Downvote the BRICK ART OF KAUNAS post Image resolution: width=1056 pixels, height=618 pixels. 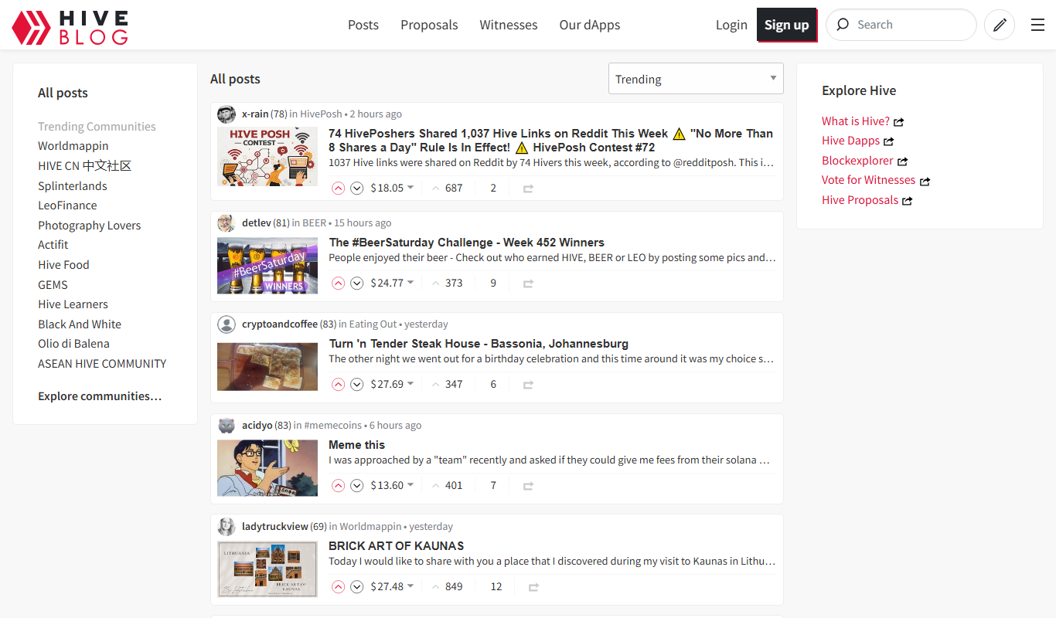[356, 586]
